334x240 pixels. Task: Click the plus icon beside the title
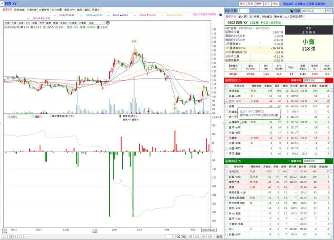pyautogui.click(x=2, y=4)
